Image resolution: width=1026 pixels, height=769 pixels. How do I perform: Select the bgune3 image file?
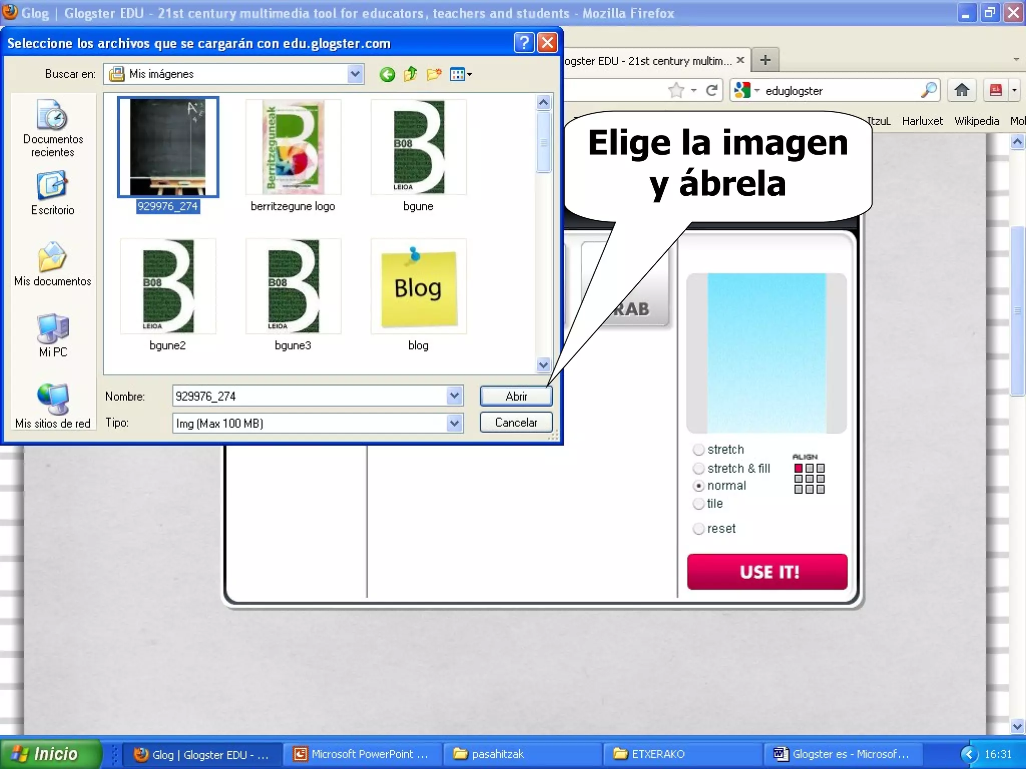click(x=293, y=286)
